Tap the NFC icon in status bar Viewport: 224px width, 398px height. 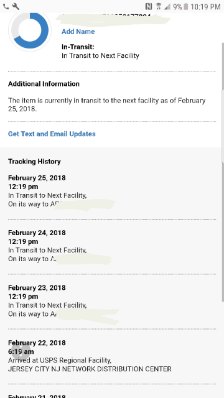click(149, 7)
